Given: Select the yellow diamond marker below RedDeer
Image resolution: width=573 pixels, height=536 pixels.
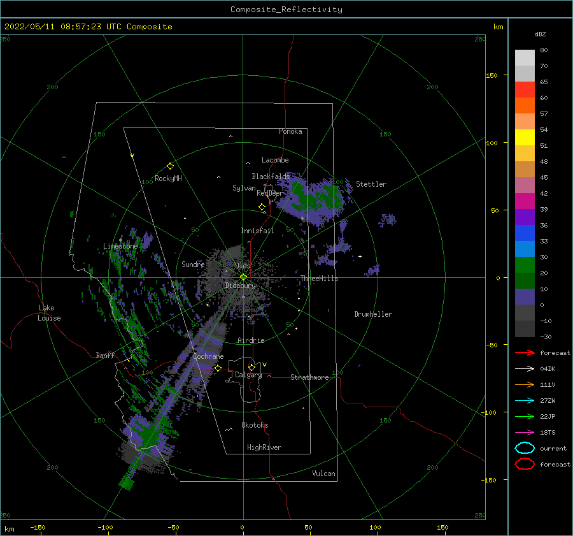Looking at the screenshot, I should (262, 207).
